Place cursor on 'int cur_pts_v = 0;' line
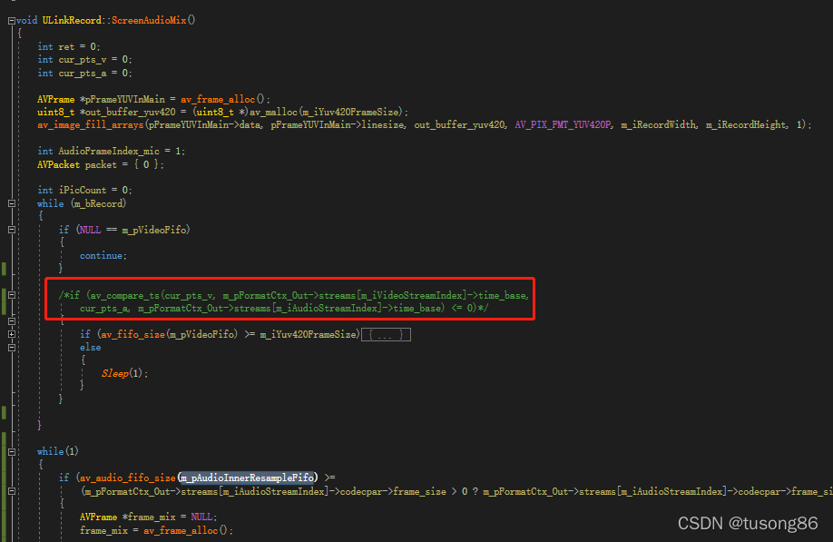 point(84,60)
